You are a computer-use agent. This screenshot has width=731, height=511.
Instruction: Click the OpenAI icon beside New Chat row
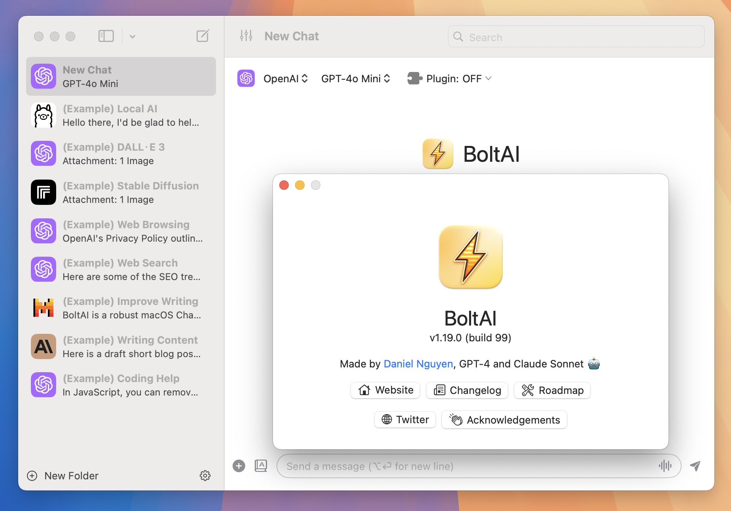(44, 76)
